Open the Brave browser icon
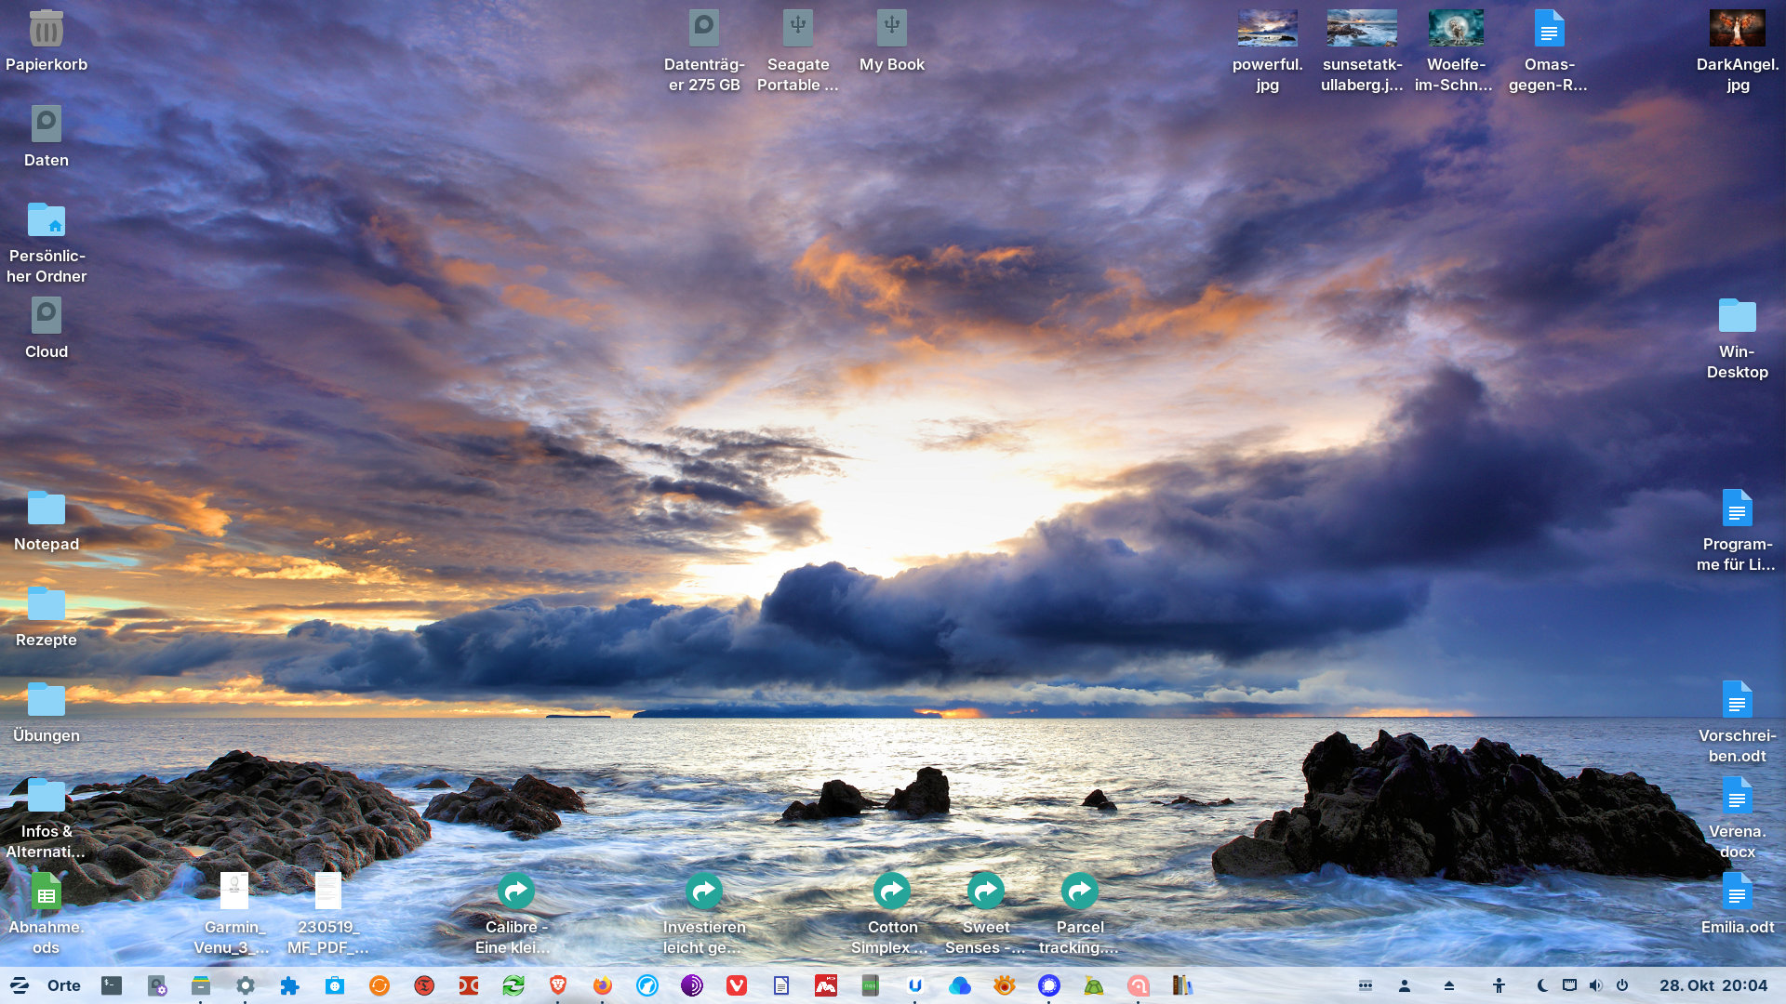The width and height of the screenshot is (1786, 1004). pyautogui.click(x=558, y=985)
